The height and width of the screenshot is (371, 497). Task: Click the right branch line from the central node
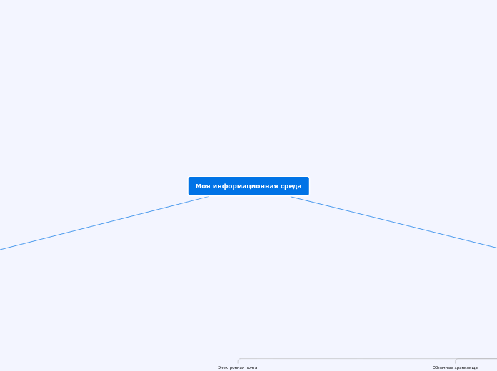coord(393,222)
